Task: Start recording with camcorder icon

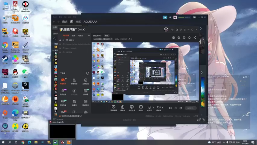Action: pos(171,108)
